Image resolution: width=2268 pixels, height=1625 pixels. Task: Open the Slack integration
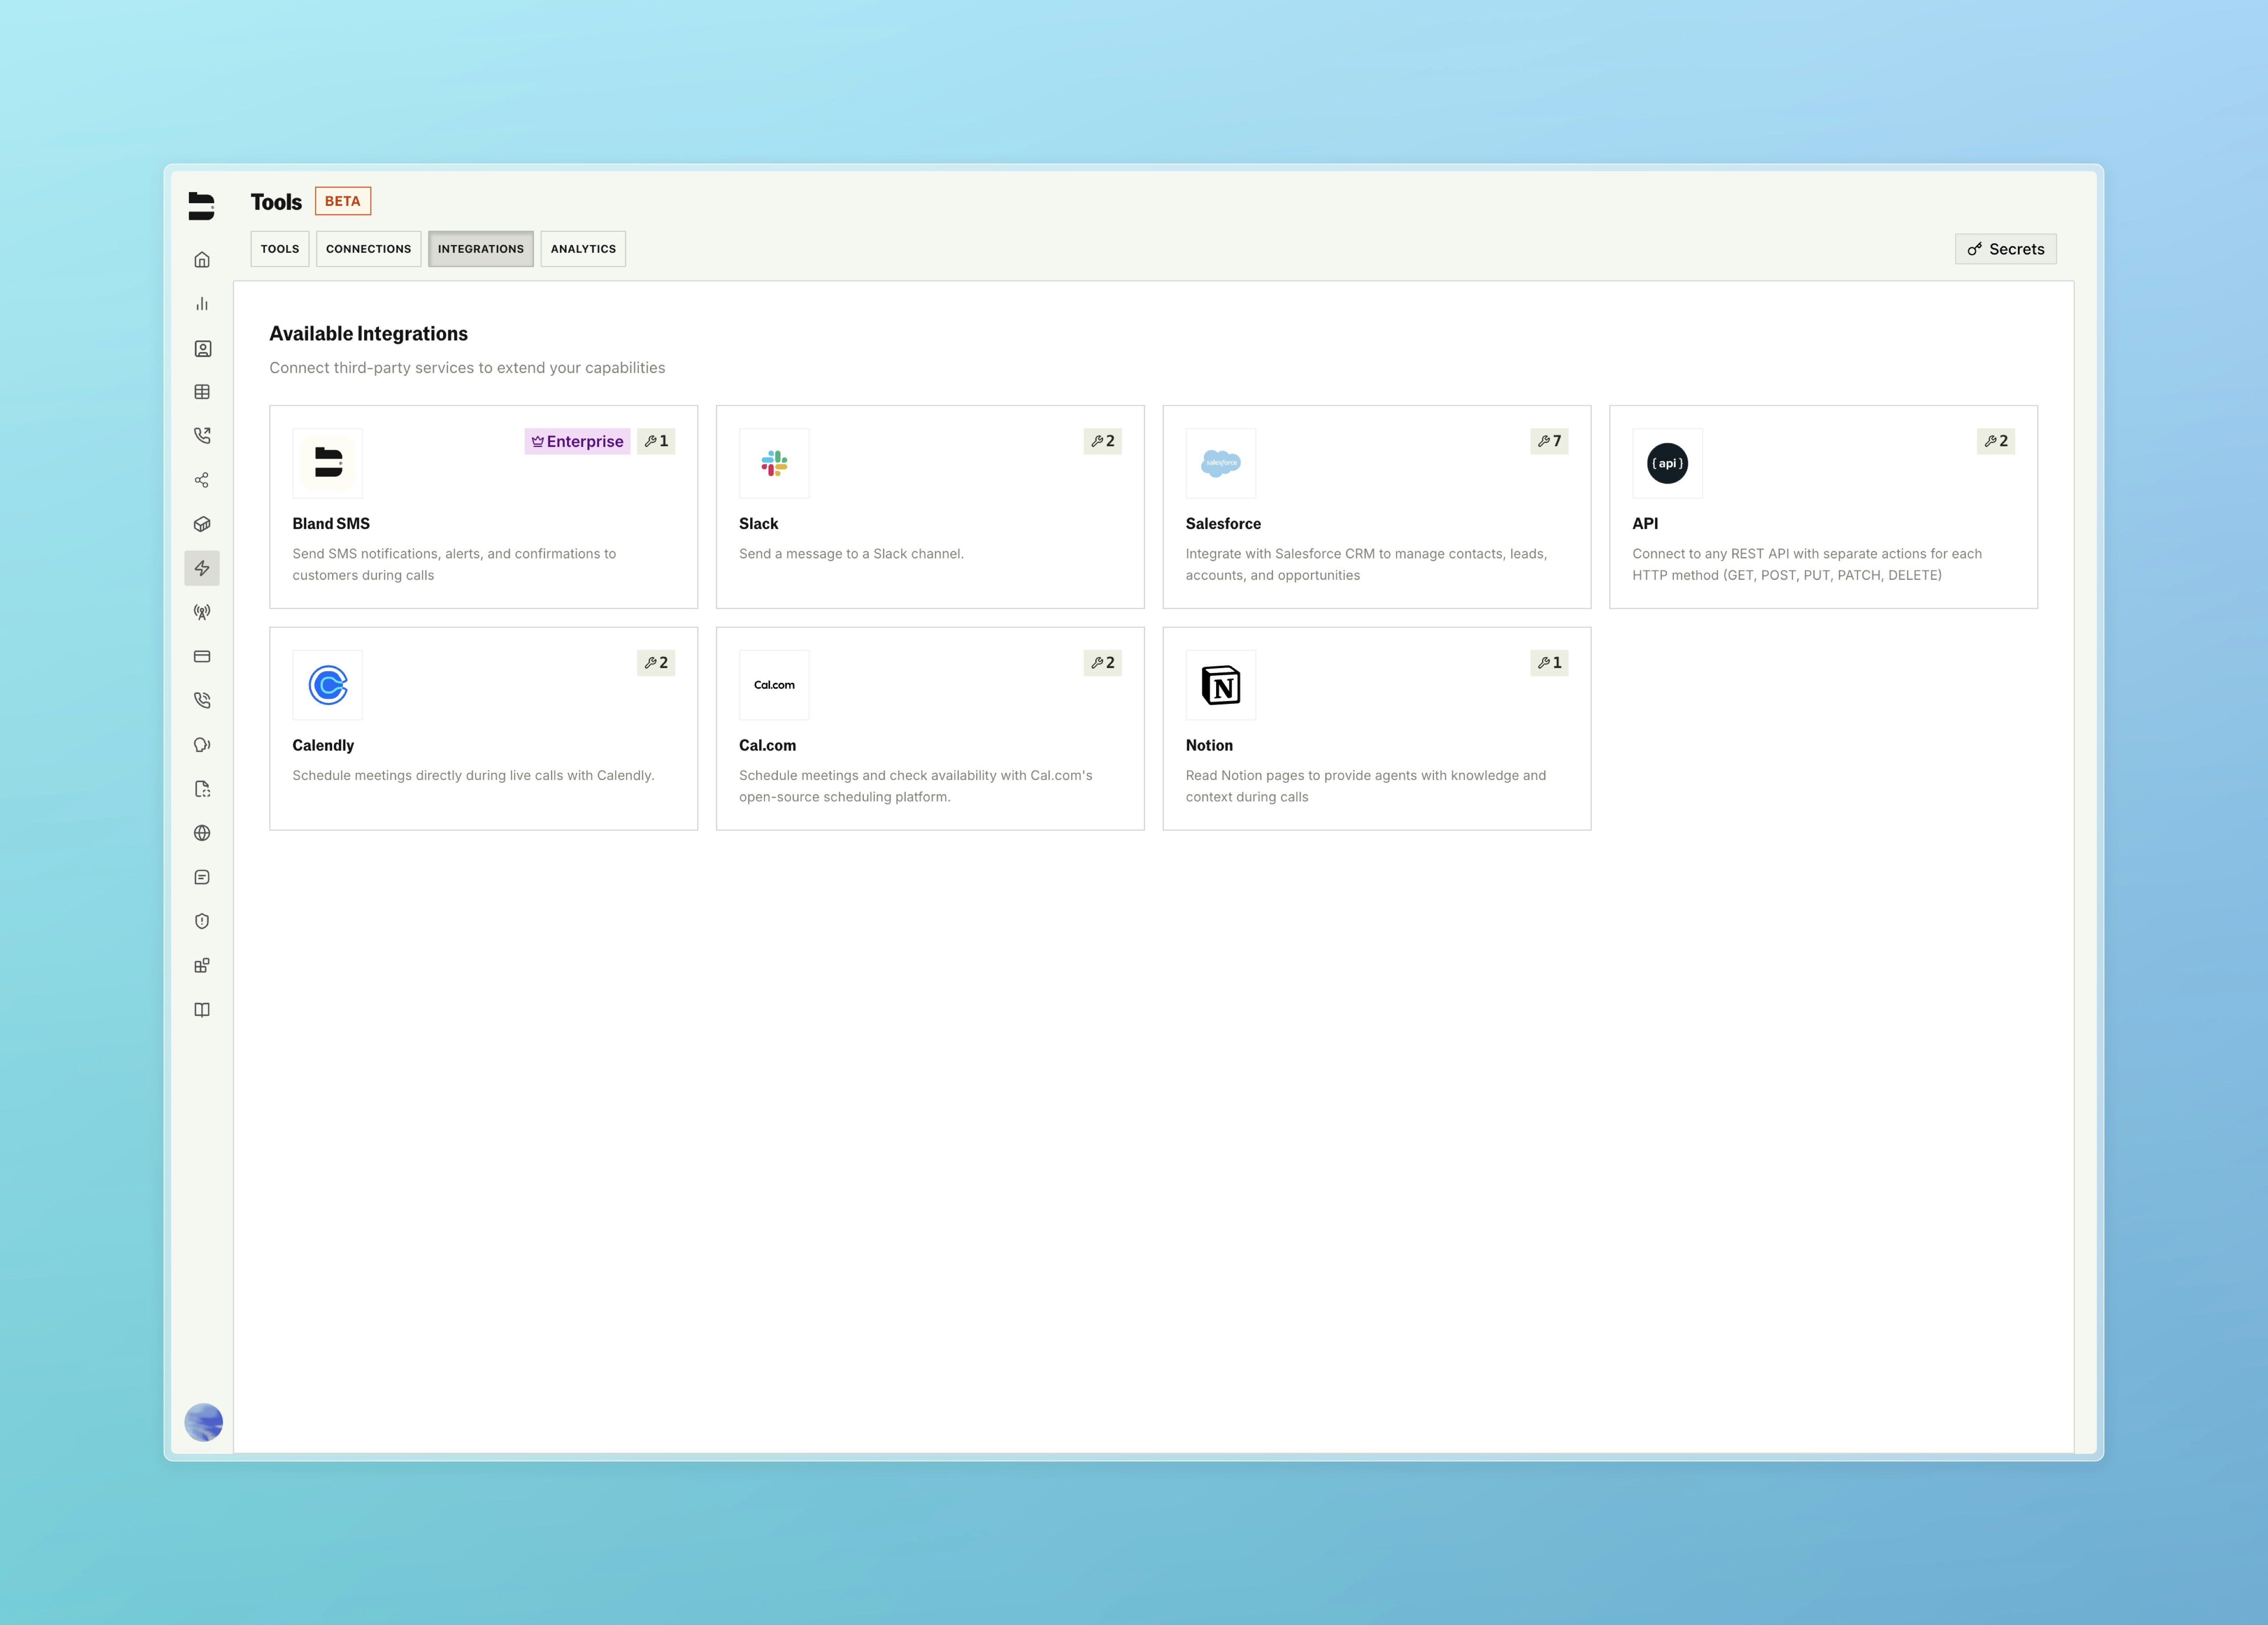pyautogui.click(x=930, y=505)
